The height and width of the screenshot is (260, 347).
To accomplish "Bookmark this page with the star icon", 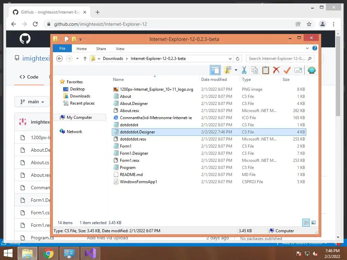I will 309,24.
